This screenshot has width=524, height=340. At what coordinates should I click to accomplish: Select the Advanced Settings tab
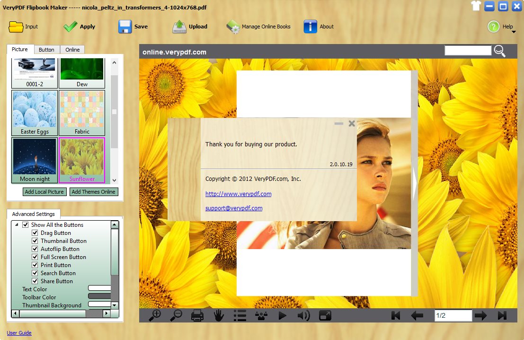(x=34, y=214)
